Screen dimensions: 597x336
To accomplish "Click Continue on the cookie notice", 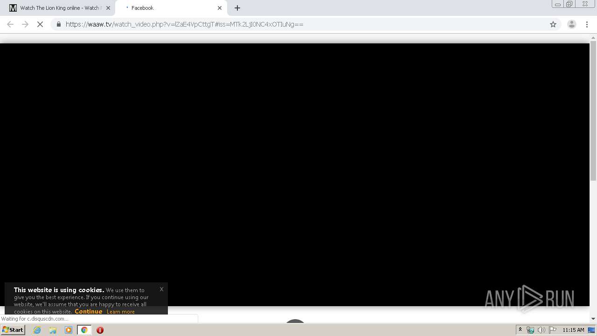I will click(88, 311).
